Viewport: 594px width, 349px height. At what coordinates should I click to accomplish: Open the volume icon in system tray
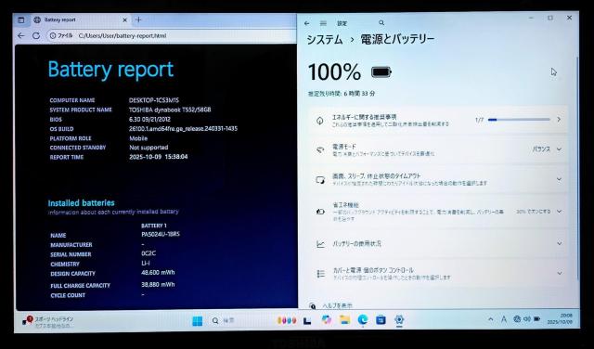coord(526,319)
